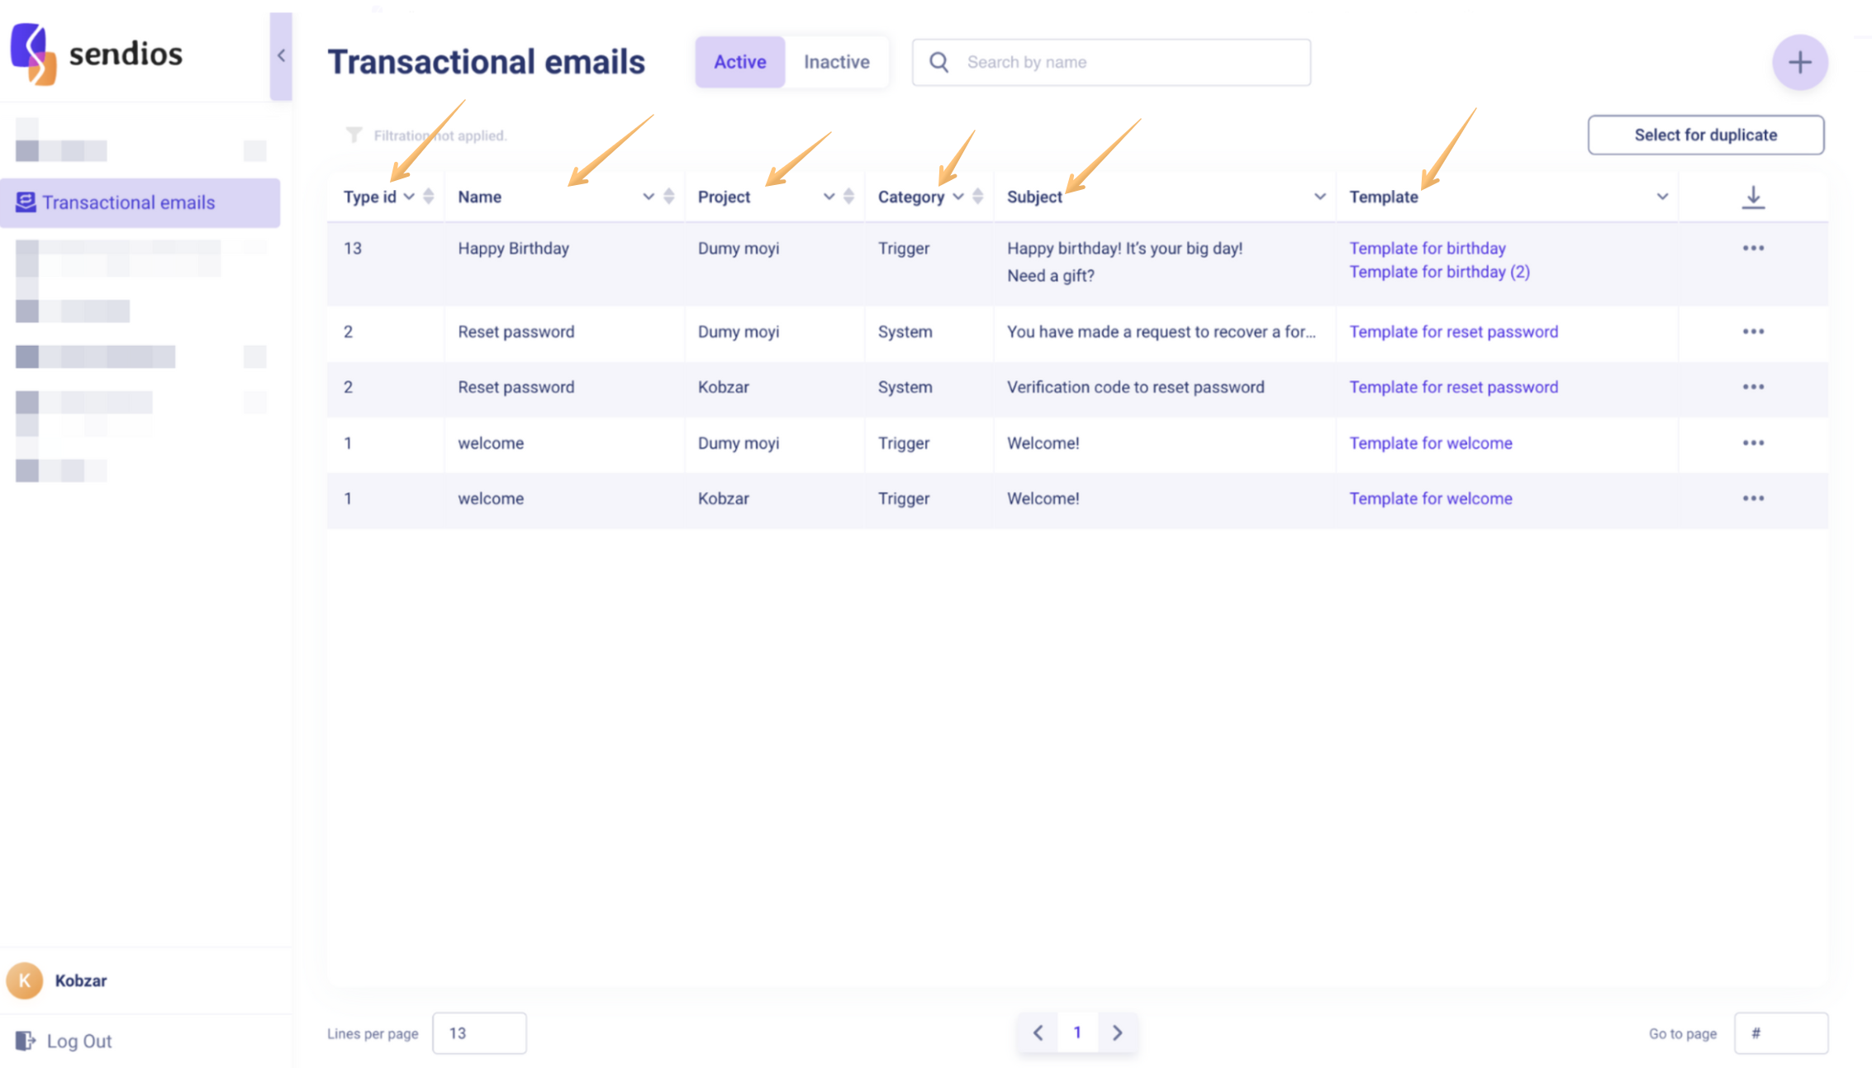Select Transactional emails in sidebar

pyautogui.click(x=129, y=202)
